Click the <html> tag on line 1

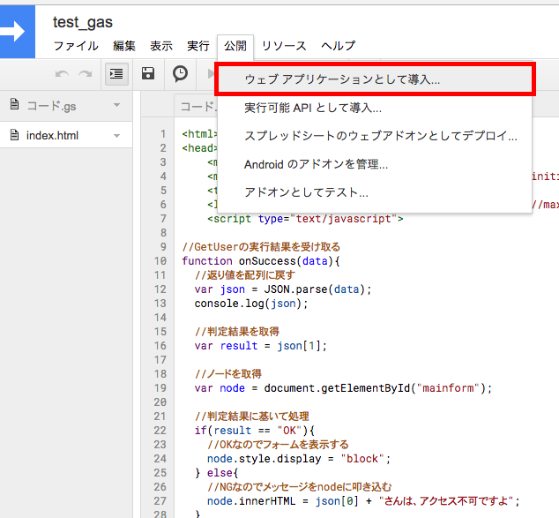pyautogui.click(x=199, y=134)
